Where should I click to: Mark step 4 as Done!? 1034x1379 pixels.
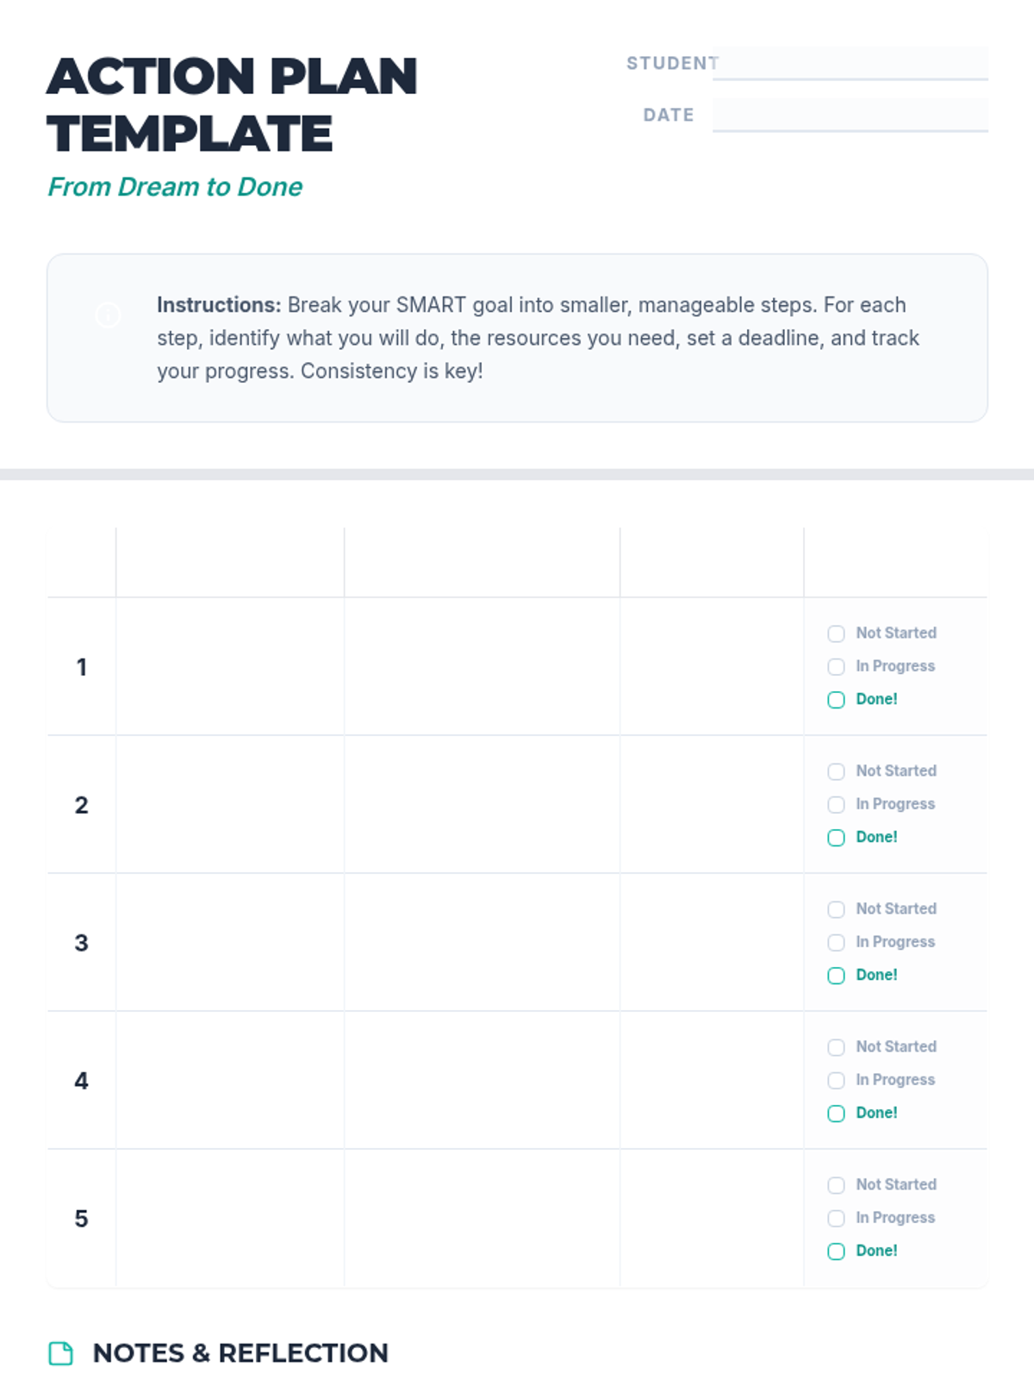point(836,1114)
